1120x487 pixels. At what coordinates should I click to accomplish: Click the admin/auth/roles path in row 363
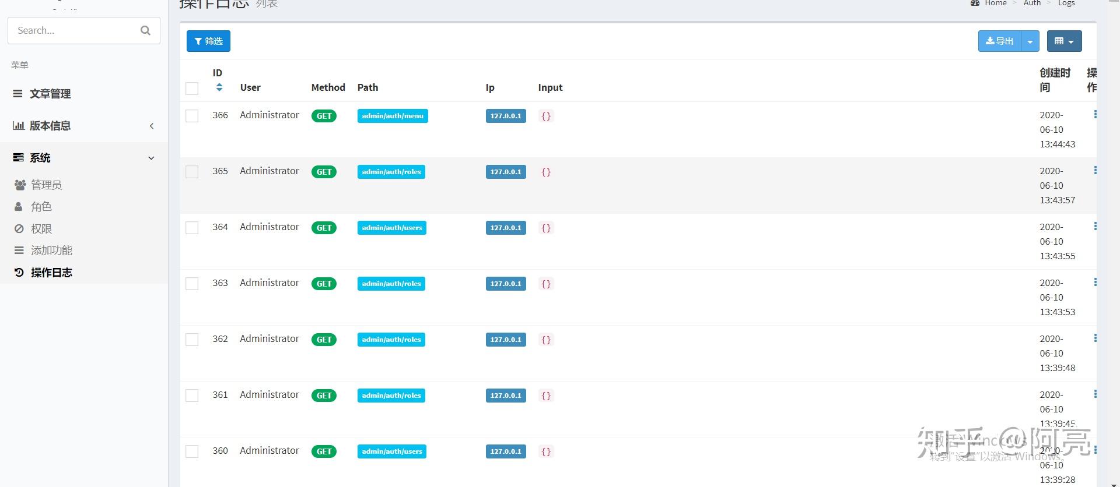pyautogui.click(x=391, y=284)
